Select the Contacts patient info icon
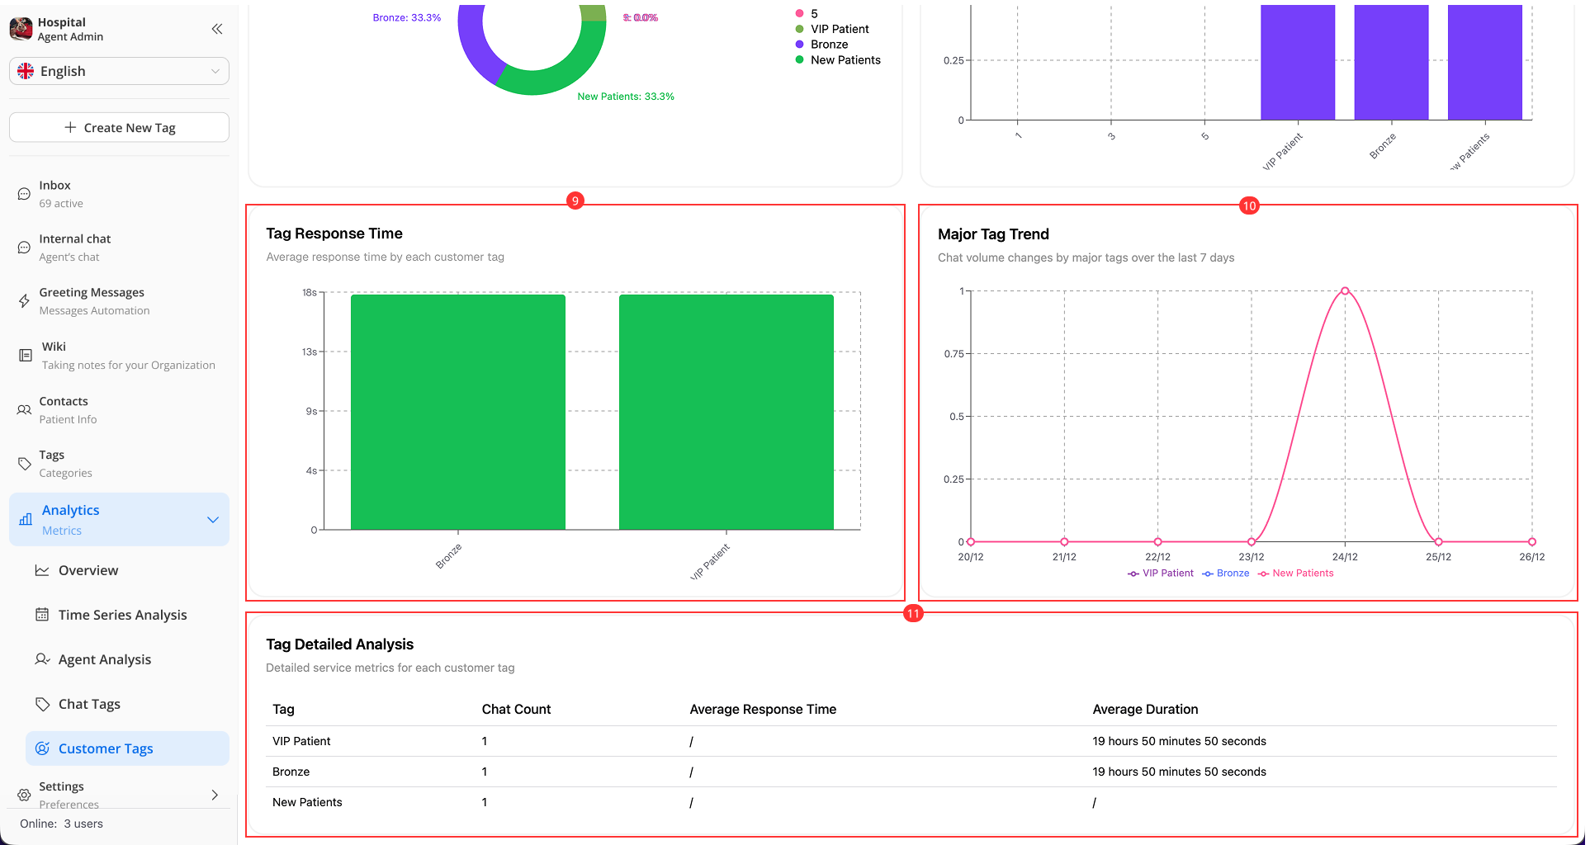This screenshot has width=1590, height=845. click(23, 409)
